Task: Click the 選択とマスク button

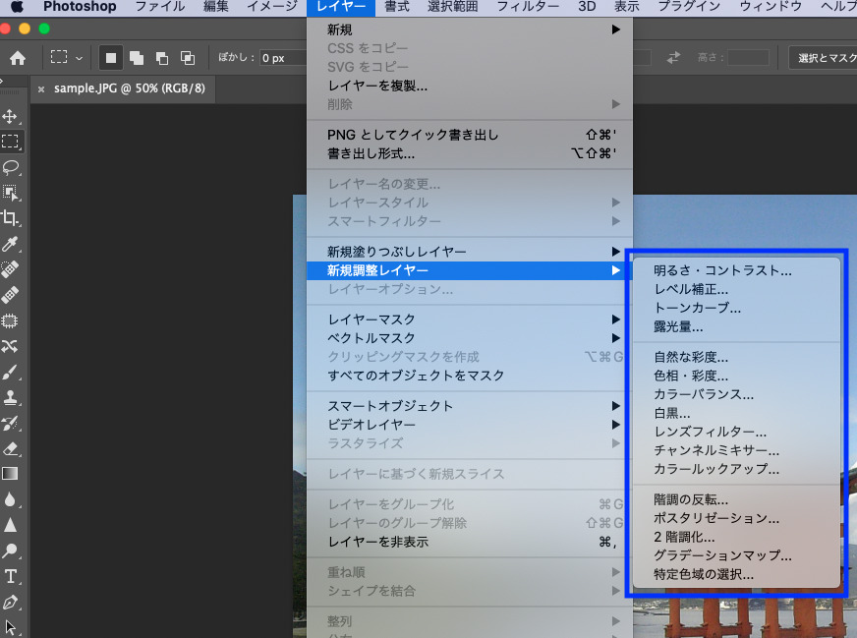Action: click(x=824, y=58)
